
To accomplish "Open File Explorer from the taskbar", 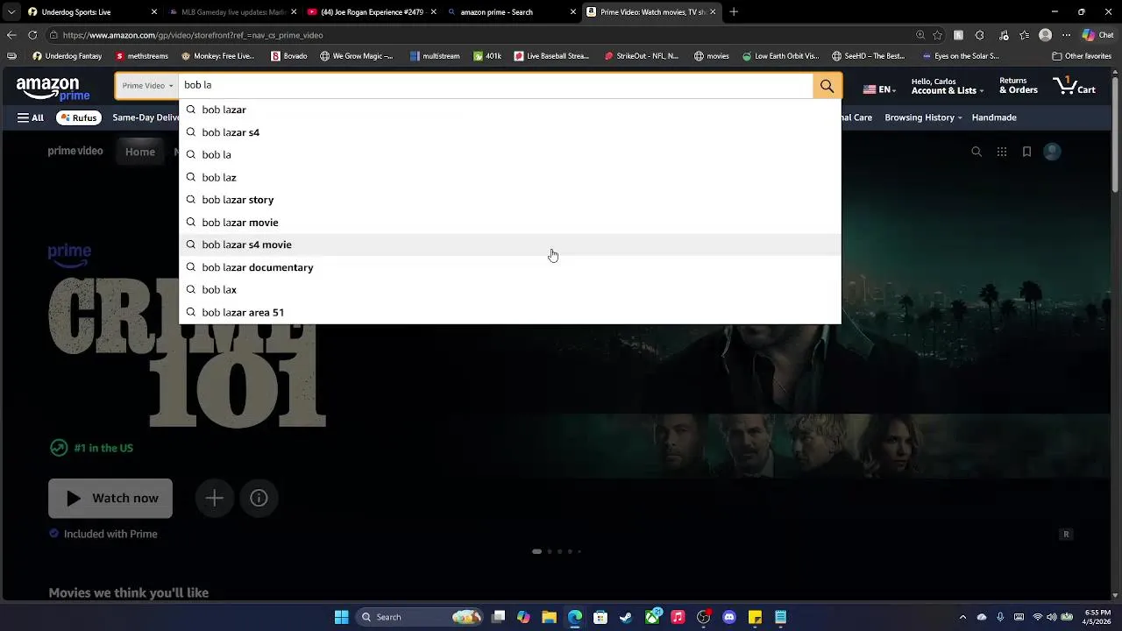I will (x=549, y=617).
